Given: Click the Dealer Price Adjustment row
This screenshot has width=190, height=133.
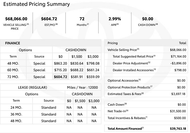Looking at the screenshot, I should (x=146, y=63).
